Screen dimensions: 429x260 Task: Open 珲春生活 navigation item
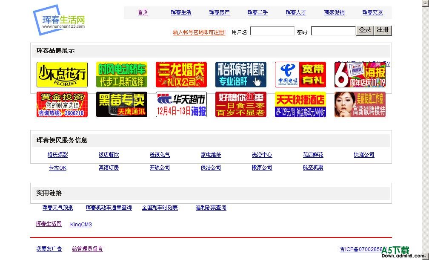click(x=181, y=12)
